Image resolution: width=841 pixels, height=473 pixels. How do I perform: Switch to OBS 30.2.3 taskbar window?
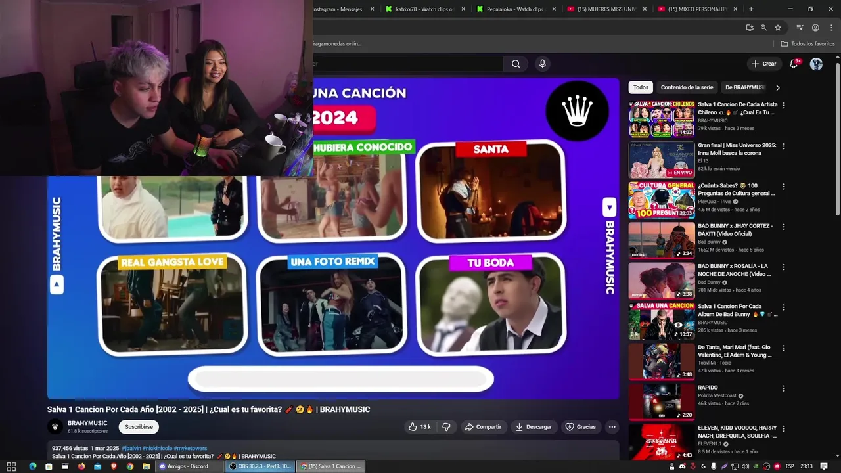point(260,466)
